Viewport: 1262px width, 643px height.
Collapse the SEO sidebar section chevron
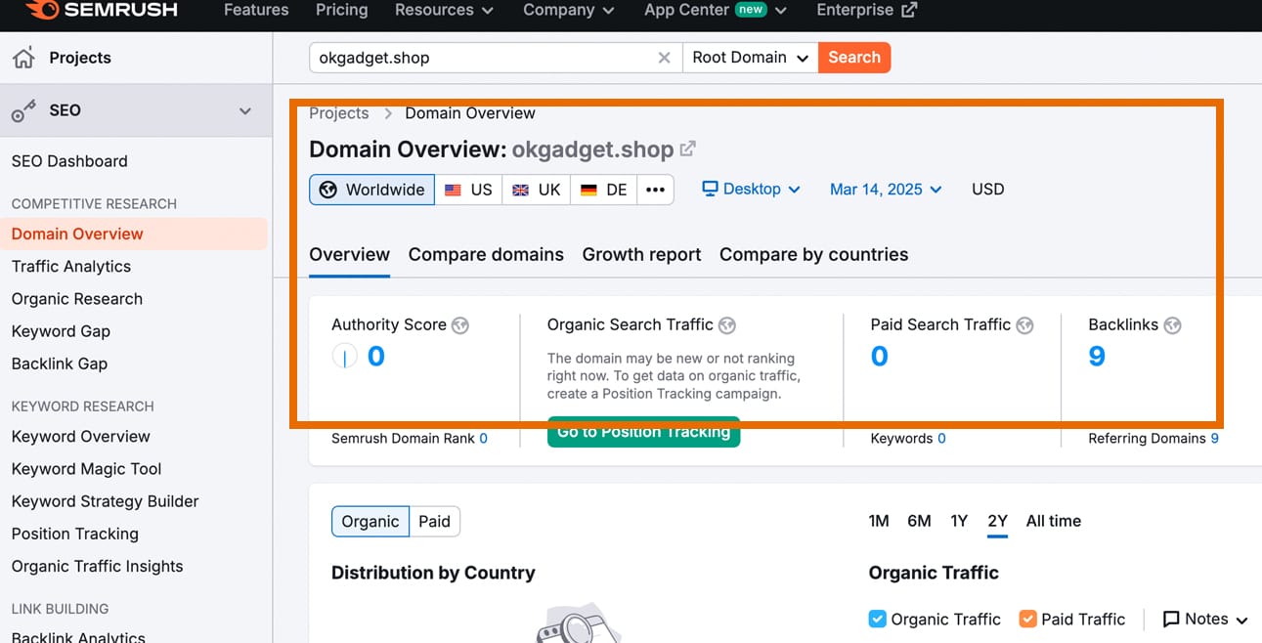(x=245, y=111)
